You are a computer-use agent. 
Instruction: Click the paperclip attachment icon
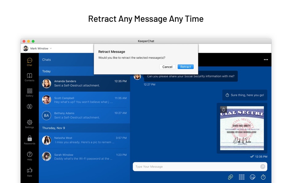(230, 177)
